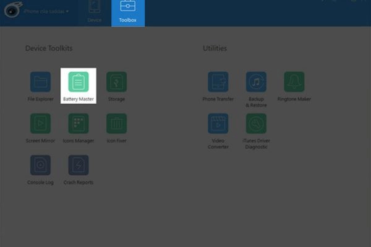Switch to the Device tab

pos(95,12)
